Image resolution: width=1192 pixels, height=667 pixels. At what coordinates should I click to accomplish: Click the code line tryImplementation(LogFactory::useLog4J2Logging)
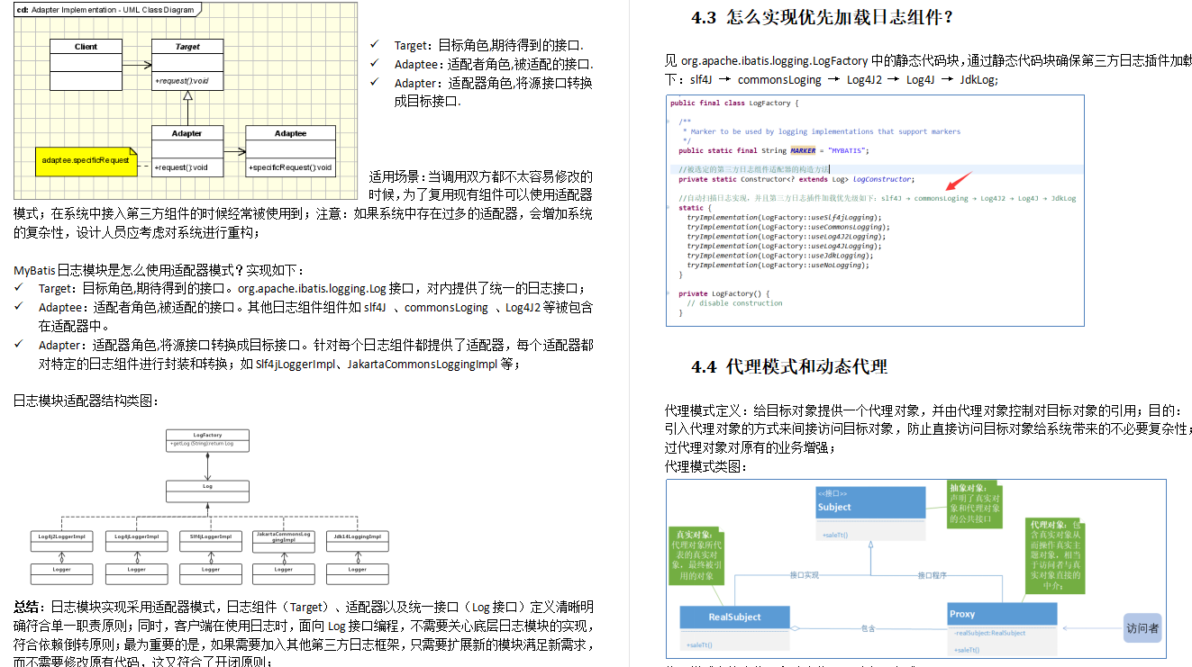coord(786,236)
